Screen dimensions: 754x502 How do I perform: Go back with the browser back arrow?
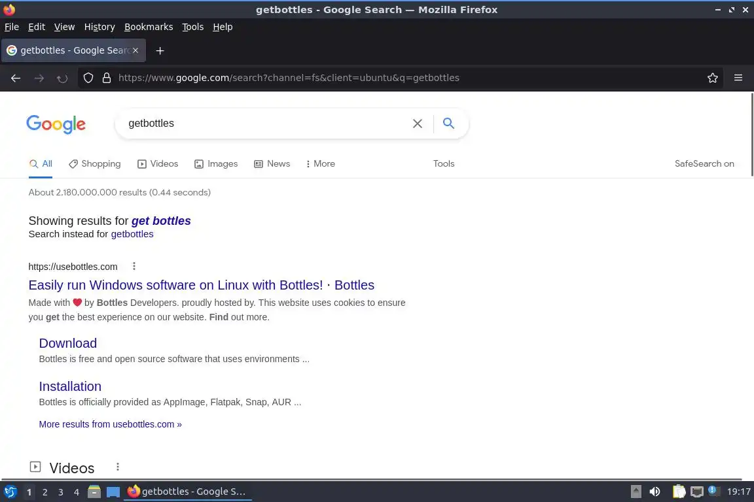(16, 78)
